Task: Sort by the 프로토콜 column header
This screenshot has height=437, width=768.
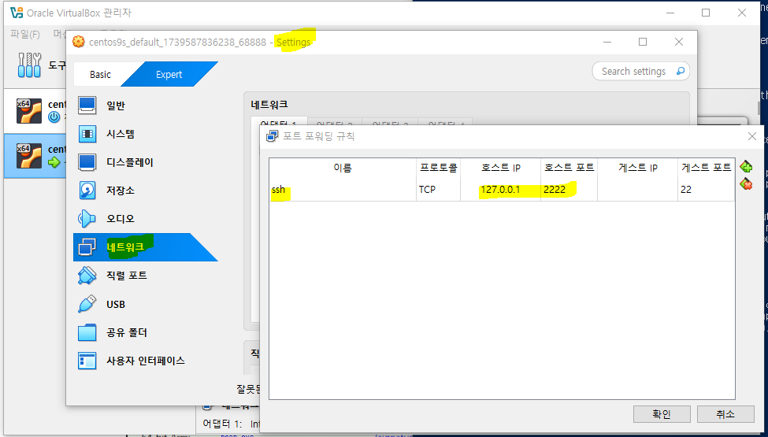Action: click(439, 168)
